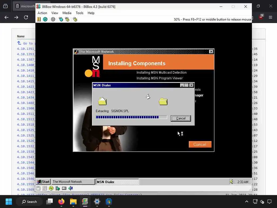Image resolution: width=277 pixels, height=208 pixels.
Task: Click the teal Hard Reset toolbar icon
Action: tap(45, 19)
